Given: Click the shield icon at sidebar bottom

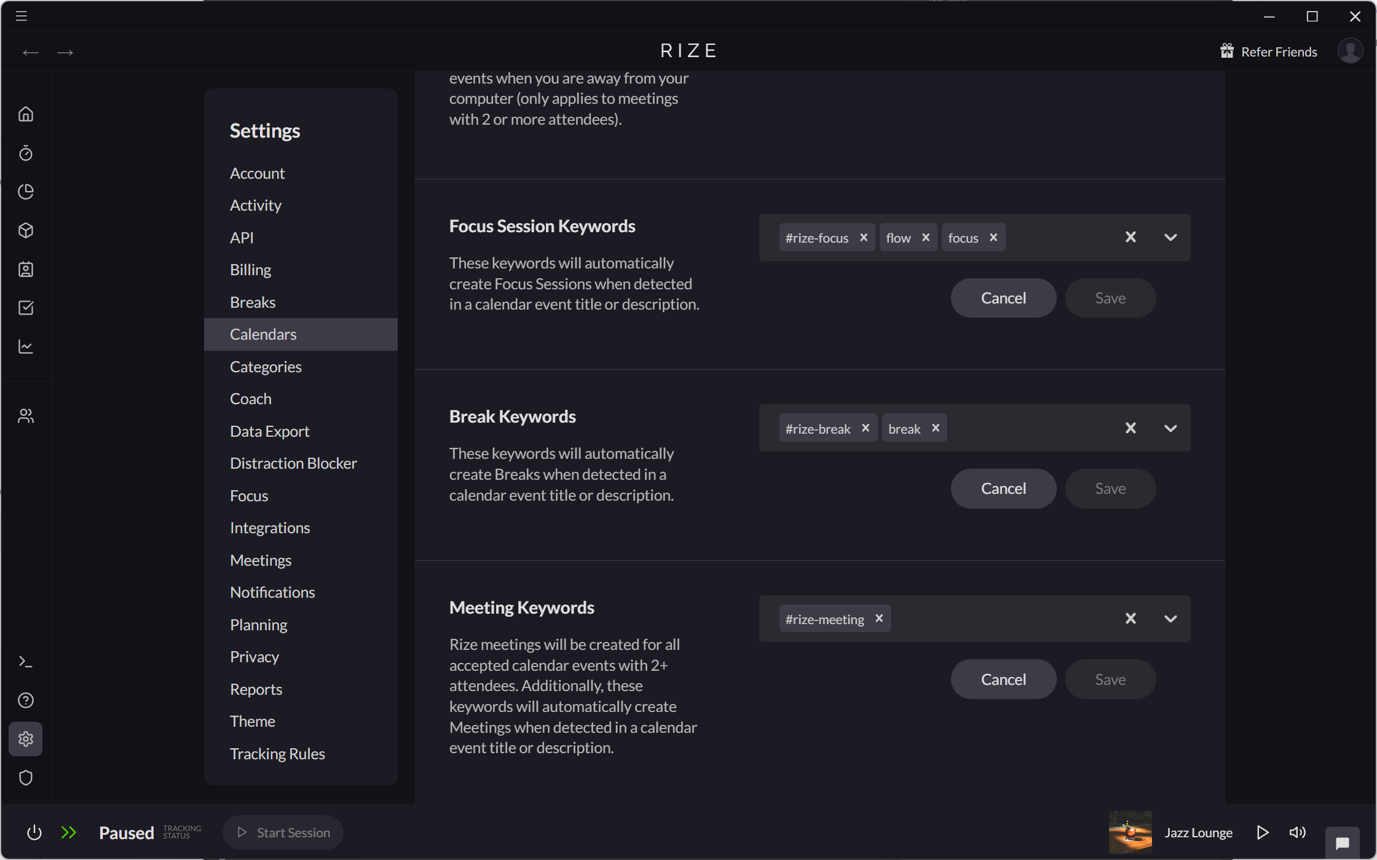Looking at the screenshot, I should [26, 778].
